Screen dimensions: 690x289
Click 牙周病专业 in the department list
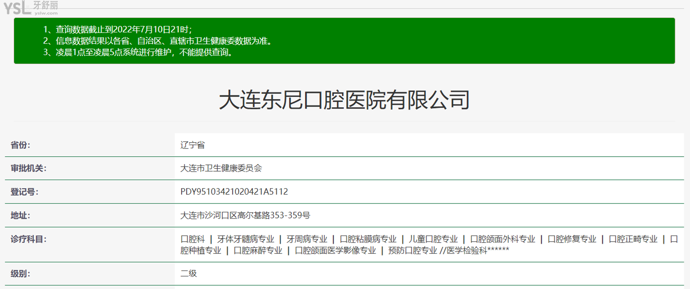(307, 239)
